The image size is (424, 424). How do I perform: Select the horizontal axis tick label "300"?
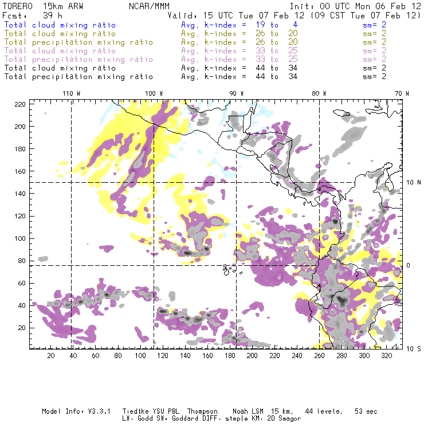tap(364, 356)
